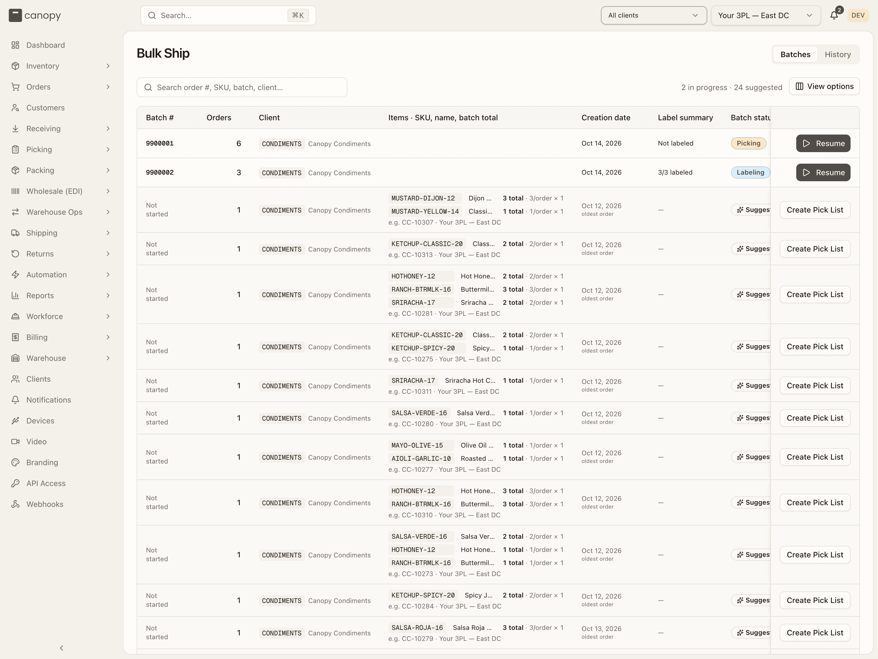878x659 pixels.
Task: Create Pick List for MUSTARD-DIJON-12 row
Action: (x=815, y=210)
